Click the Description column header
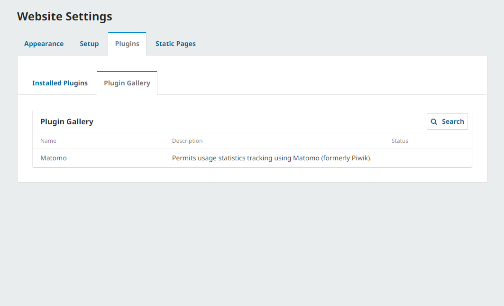Viewport: 504px width, 306px height. [187, 141]
